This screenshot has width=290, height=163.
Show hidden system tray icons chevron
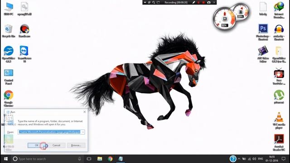(x=239, y=159)
